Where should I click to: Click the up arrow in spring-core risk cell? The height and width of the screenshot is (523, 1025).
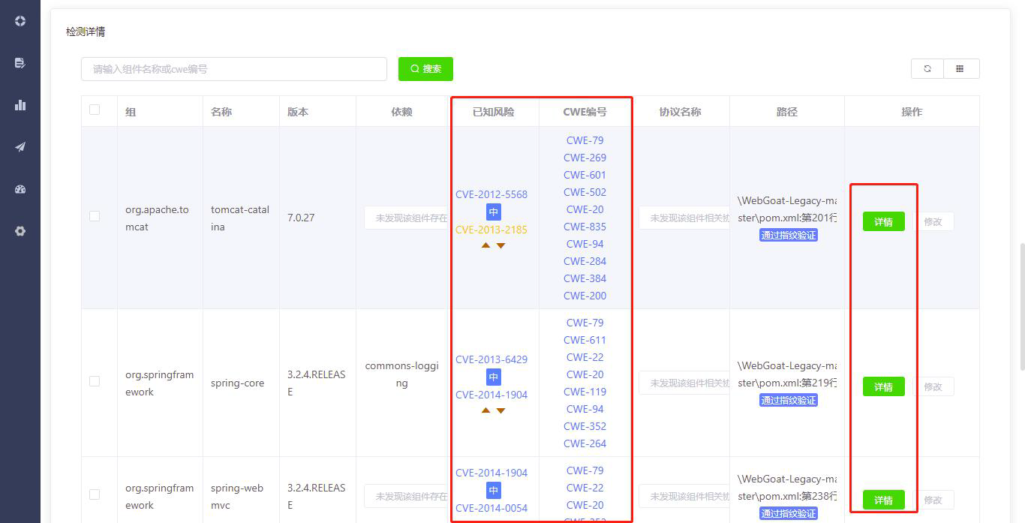click(485, 410)
